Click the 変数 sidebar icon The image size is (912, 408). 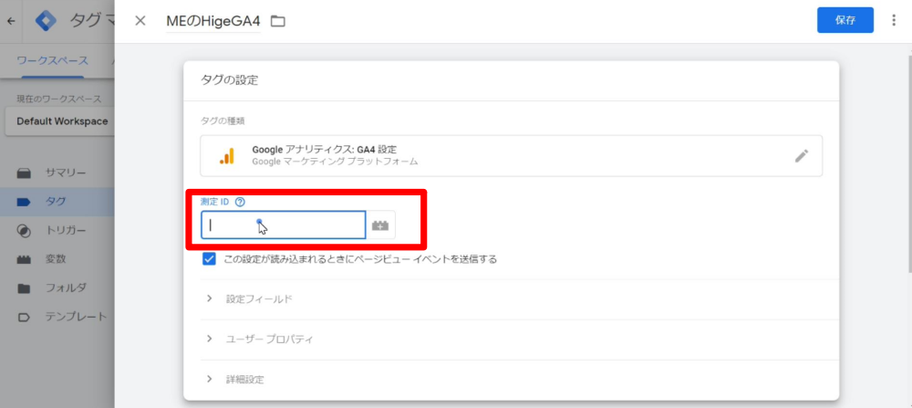(24, 259)
